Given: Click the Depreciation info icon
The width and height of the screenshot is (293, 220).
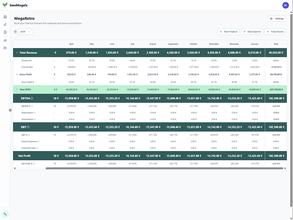Looking at the screenshot, I should (34, 113).
